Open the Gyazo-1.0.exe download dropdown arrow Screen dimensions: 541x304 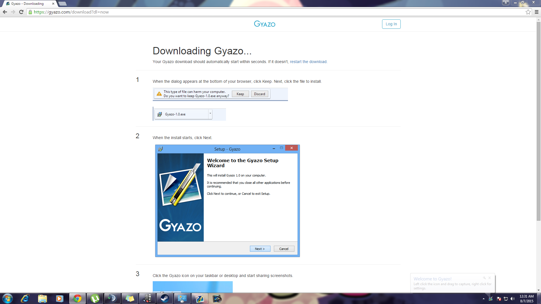210,114
